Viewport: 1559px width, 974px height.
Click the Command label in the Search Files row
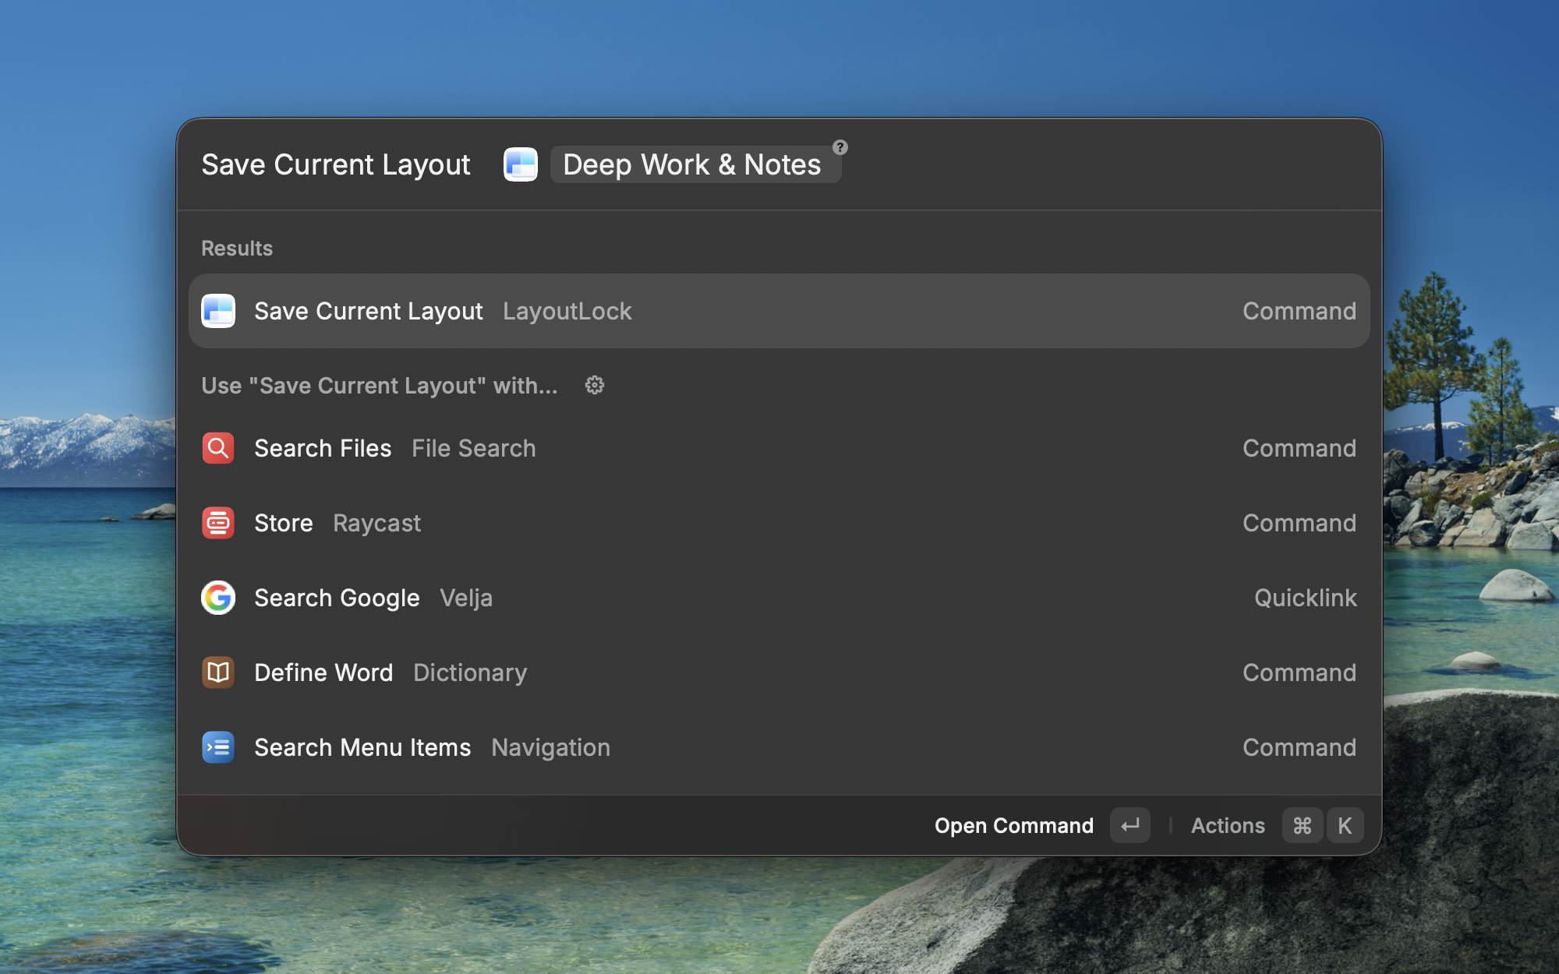pos(1299,448)
